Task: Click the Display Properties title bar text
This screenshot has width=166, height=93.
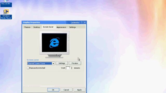Action: 32,22
